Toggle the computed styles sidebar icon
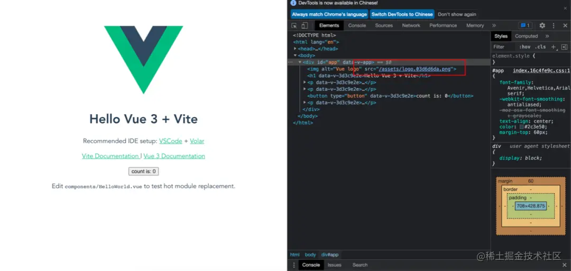The width and height of the screenshot is (571, 271). tap(564, 47)
